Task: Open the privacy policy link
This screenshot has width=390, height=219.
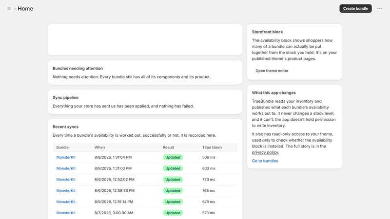Action: pos(265,152)
